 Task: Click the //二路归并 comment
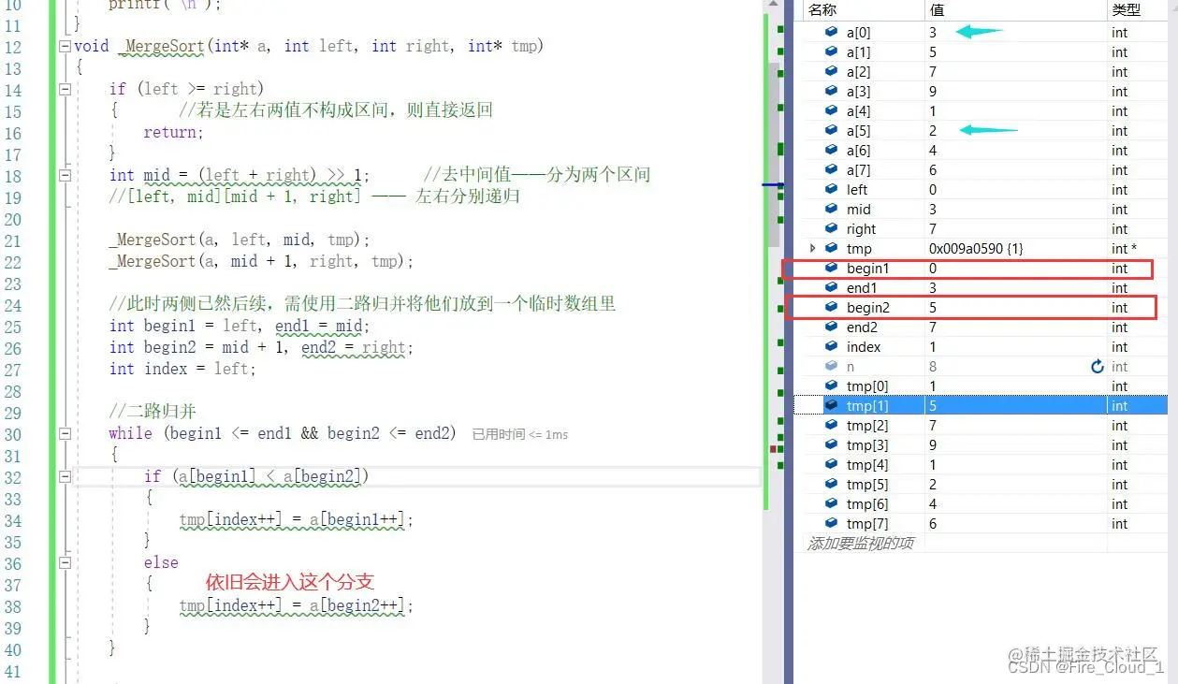click(153, 412)
